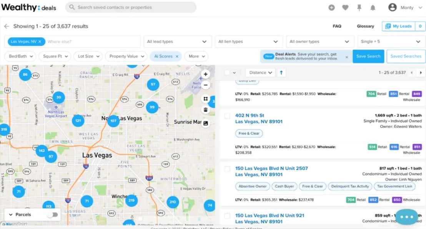Click the Delinquent Tax Activity tag
This screenshot has width=426, height=229.
(350, 186)
